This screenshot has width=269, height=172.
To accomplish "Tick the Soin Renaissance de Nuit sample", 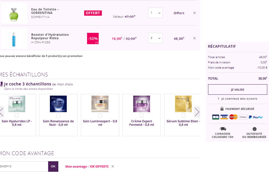I will [x=58, y=116].
